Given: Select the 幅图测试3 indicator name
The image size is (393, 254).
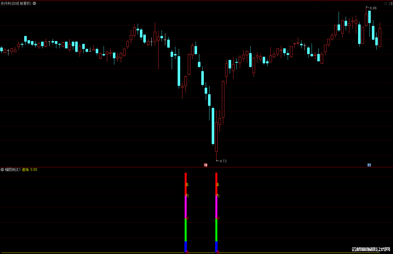Looking at the screenshot, I should [x=13, y=170].
